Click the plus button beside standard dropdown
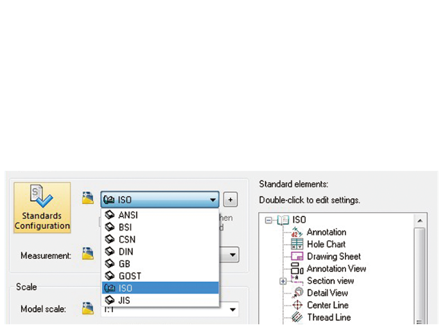The width and height of the screenshot is (443, 332). pos(231,200)
